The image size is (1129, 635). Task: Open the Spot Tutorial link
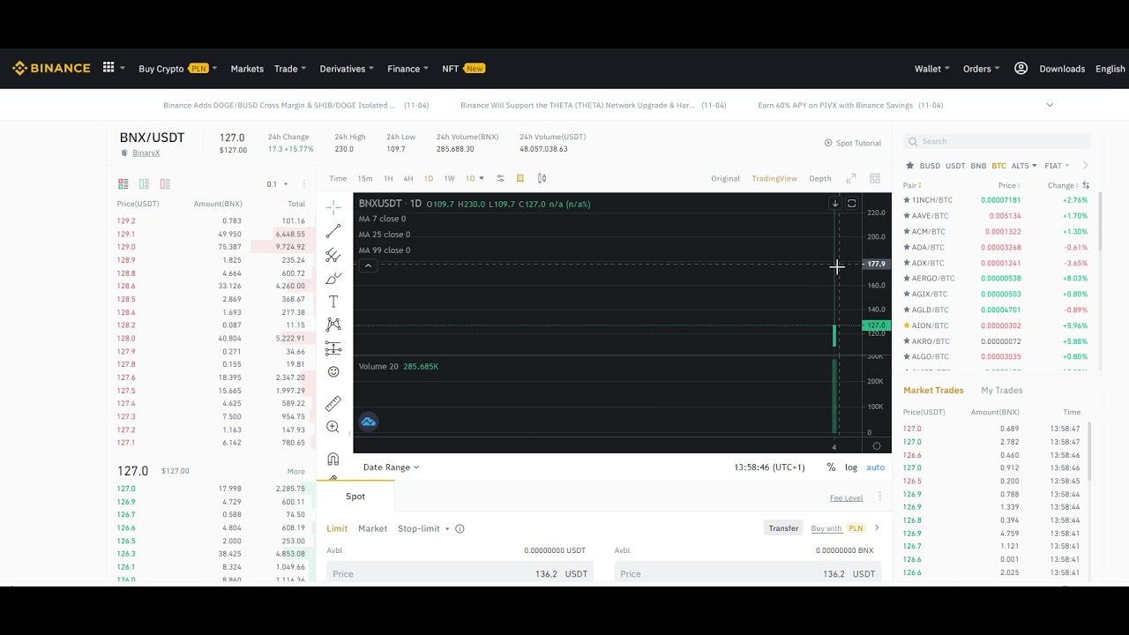pos(853,143)
